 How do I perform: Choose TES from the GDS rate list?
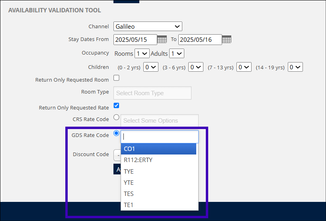click(159, 194)
